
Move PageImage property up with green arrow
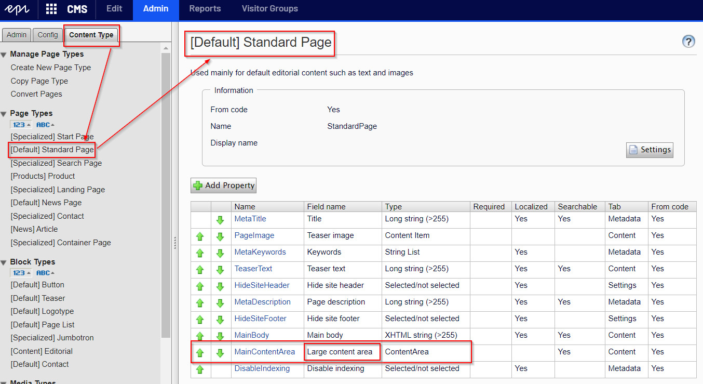pos(200,236)
